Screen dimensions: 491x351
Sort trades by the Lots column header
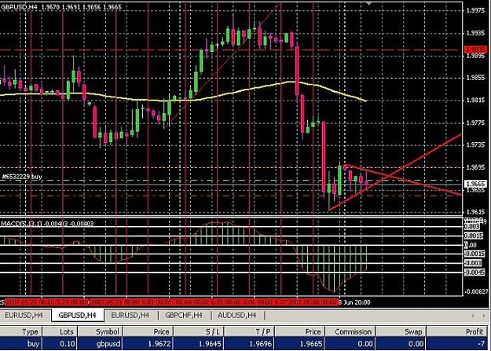pos(60,331)
